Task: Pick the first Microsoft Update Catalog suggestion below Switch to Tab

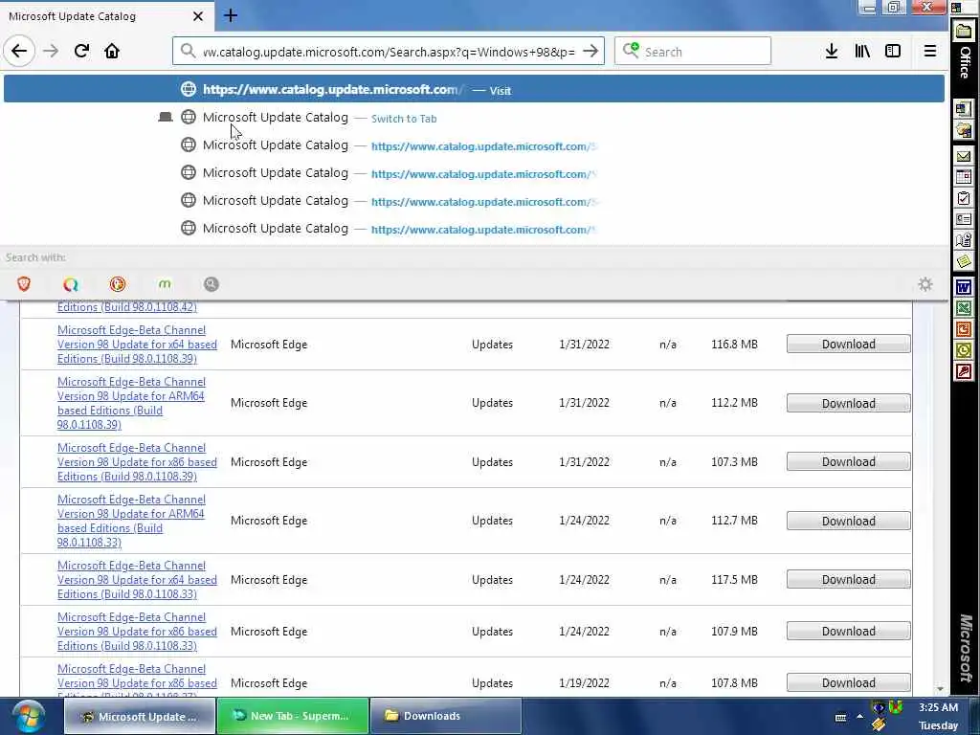Action: [x=474, y=145]
